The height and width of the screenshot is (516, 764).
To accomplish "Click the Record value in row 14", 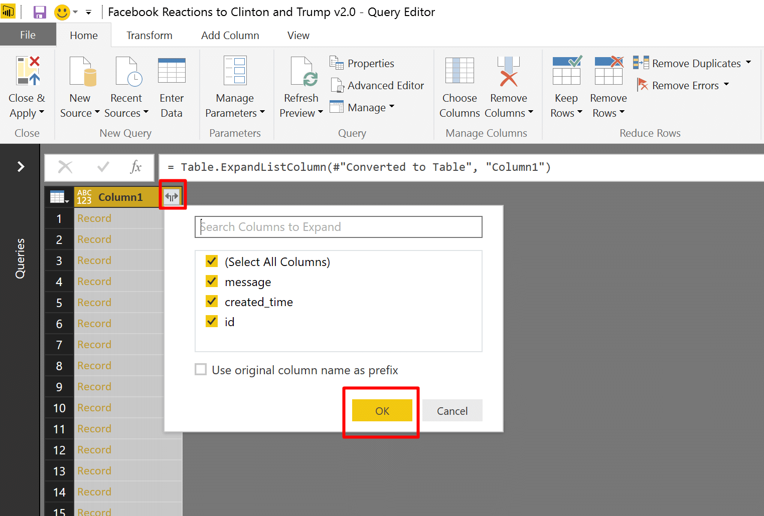I will [x=94, y=492].
